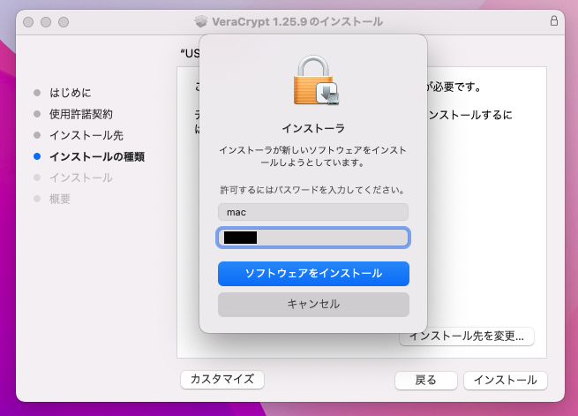Select the インストール先 step in sidebar
This screenshot has width=578, height=416.
pos(86,135)
